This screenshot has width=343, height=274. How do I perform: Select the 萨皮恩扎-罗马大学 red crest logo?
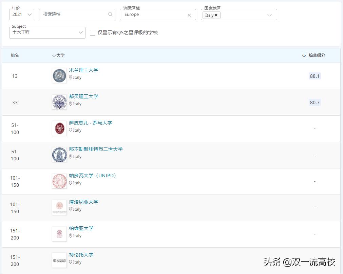click(x=59, y=128)
